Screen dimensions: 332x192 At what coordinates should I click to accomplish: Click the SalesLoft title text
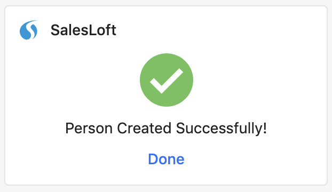point(83,30)
